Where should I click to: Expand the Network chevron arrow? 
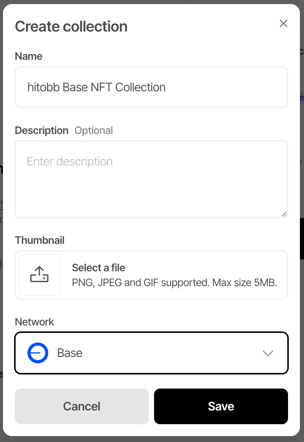(x=268, y=353)
